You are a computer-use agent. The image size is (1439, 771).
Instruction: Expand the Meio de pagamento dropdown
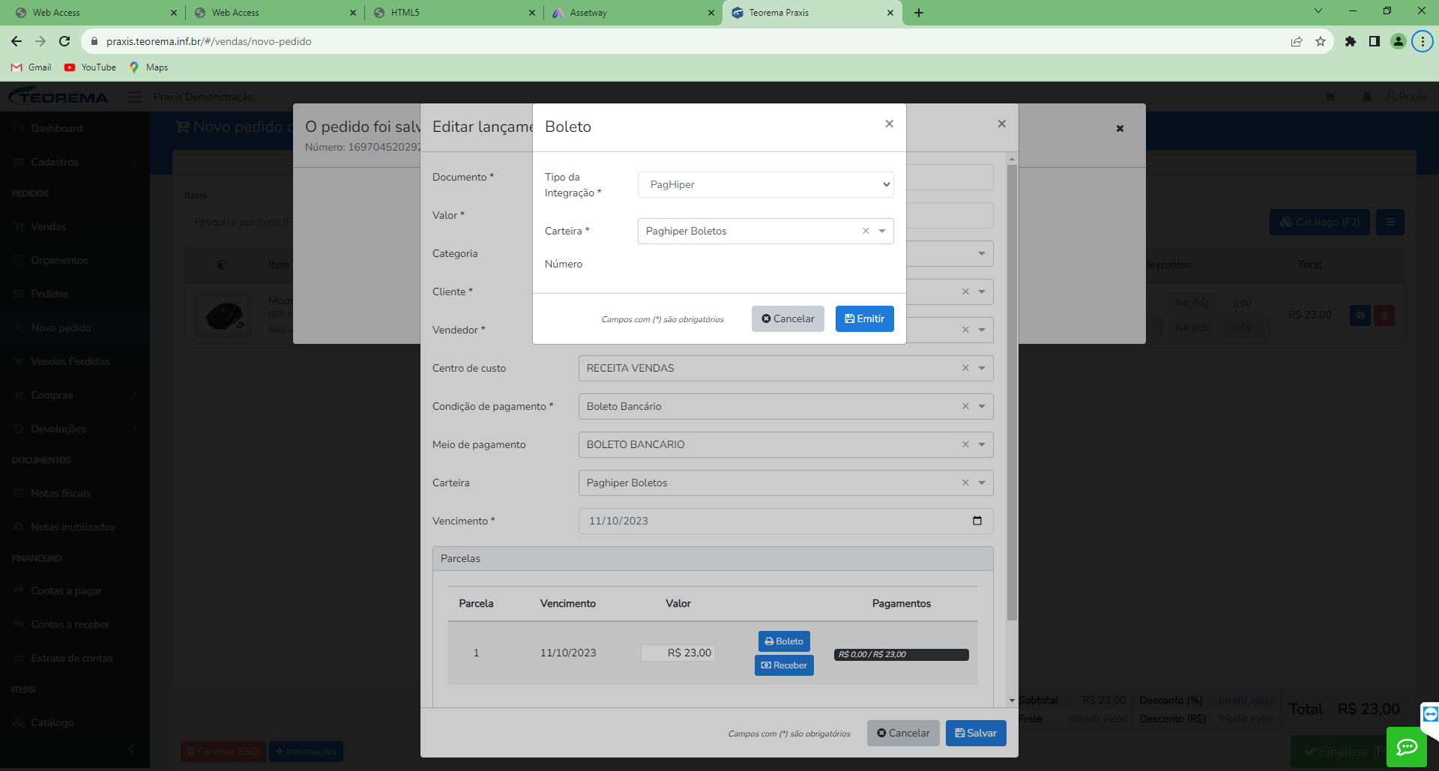[982, 444]
